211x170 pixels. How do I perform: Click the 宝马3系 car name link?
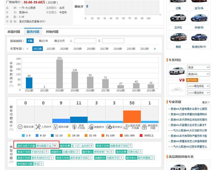coord(199,8)
